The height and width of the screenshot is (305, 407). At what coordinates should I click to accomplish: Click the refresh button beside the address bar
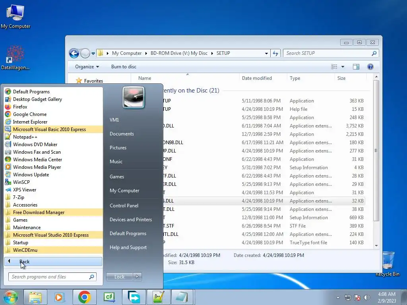click(275, 54)
